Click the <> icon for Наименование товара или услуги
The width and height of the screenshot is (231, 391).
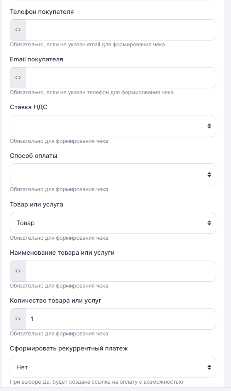(x=17, y=271)
